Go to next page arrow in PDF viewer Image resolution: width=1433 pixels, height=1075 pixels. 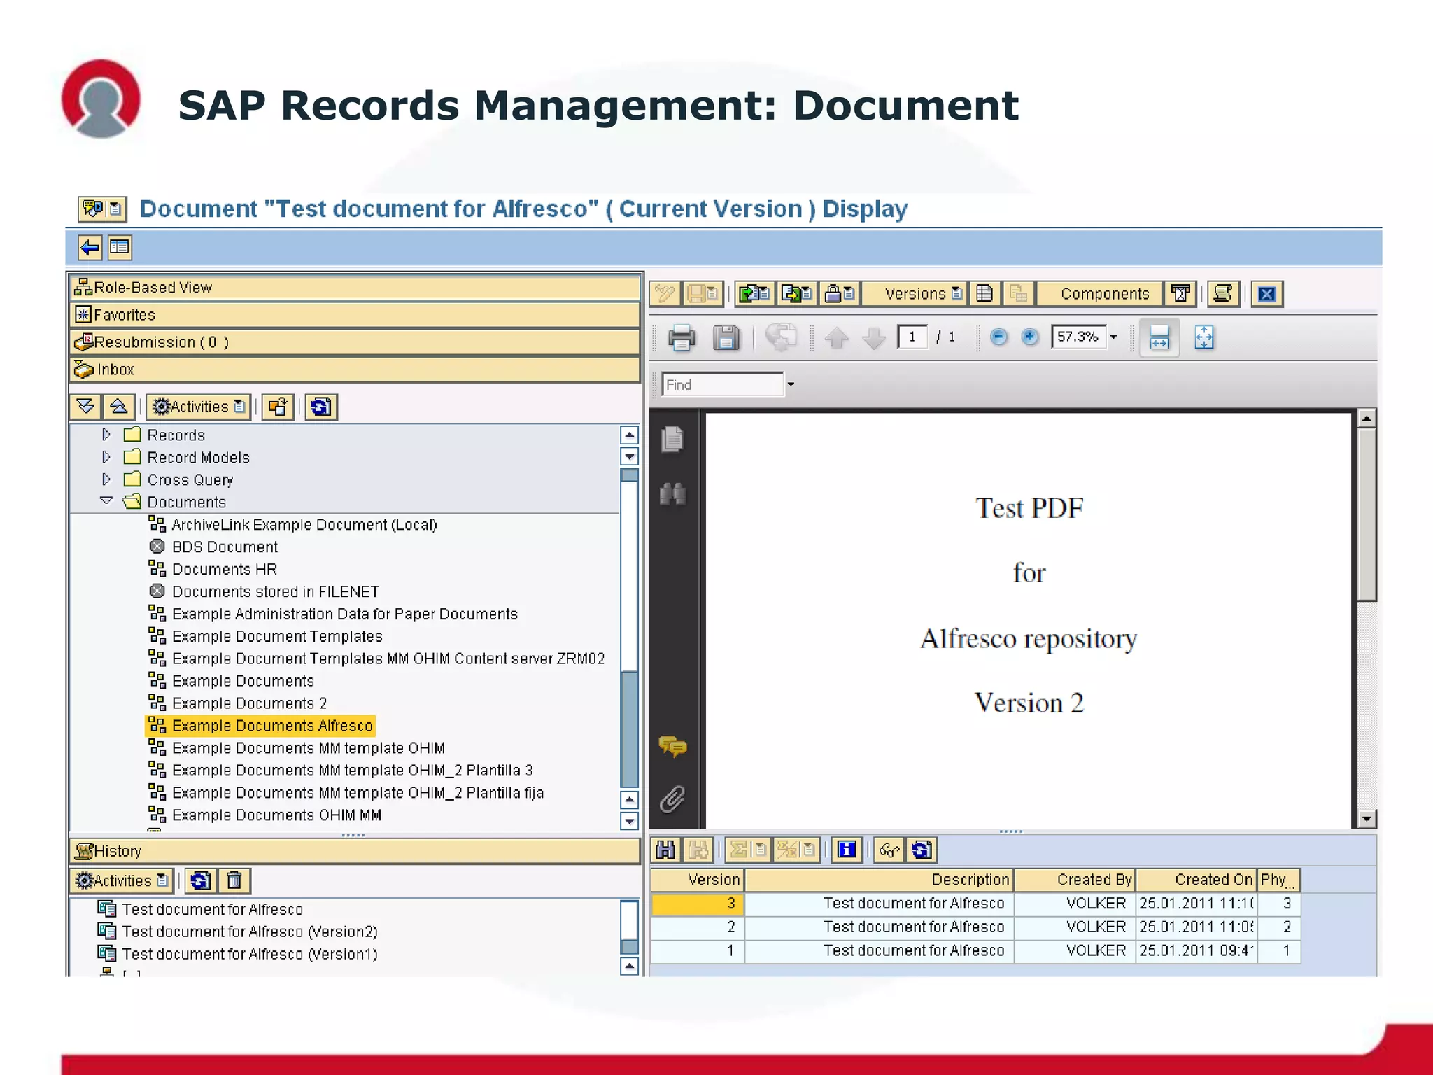tap(873, 339)
